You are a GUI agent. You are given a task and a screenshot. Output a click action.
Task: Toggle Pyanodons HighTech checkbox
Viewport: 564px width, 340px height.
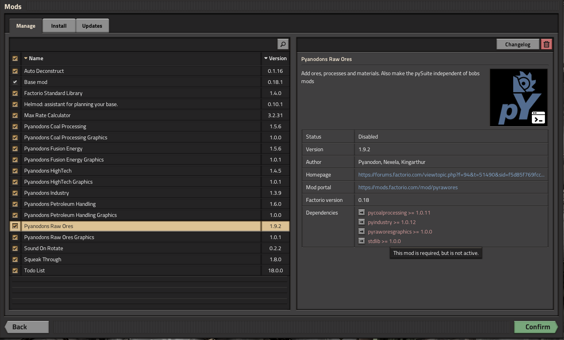coord(15,171)
